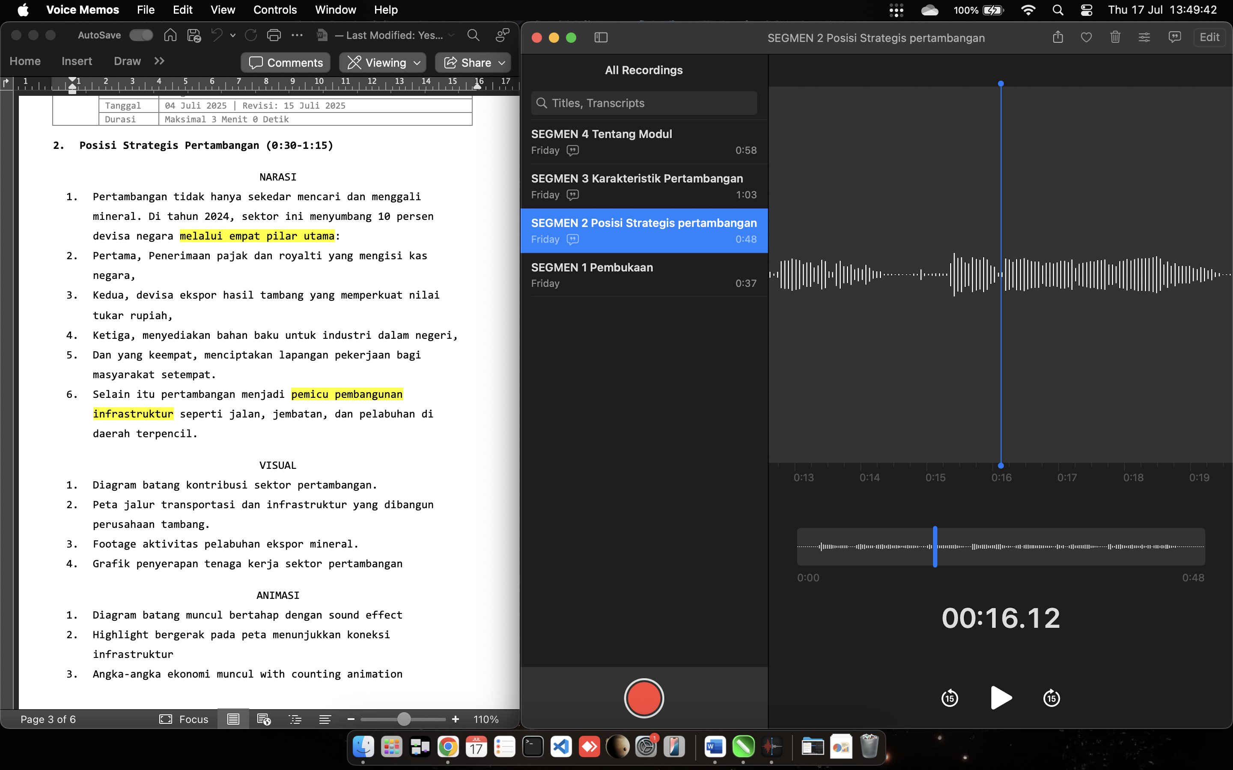Click the Edit button in Voice Memos
Viewport: 1233px width, 770px height.
point(1209,37)
